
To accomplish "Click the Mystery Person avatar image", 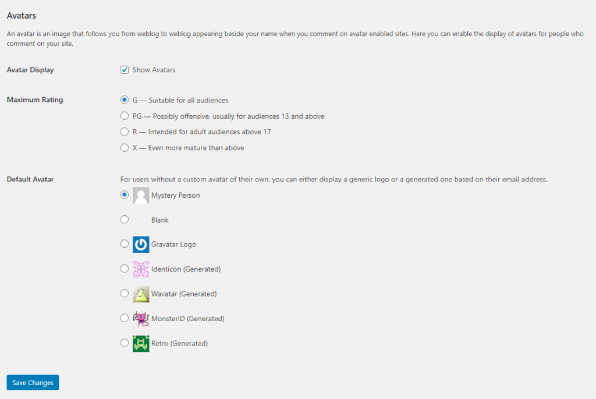I will 141,195.
